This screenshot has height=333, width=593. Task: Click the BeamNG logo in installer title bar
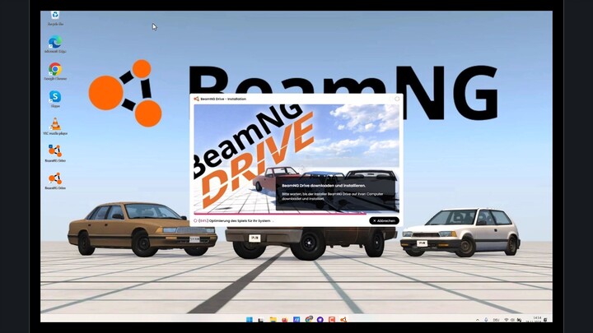196,99
